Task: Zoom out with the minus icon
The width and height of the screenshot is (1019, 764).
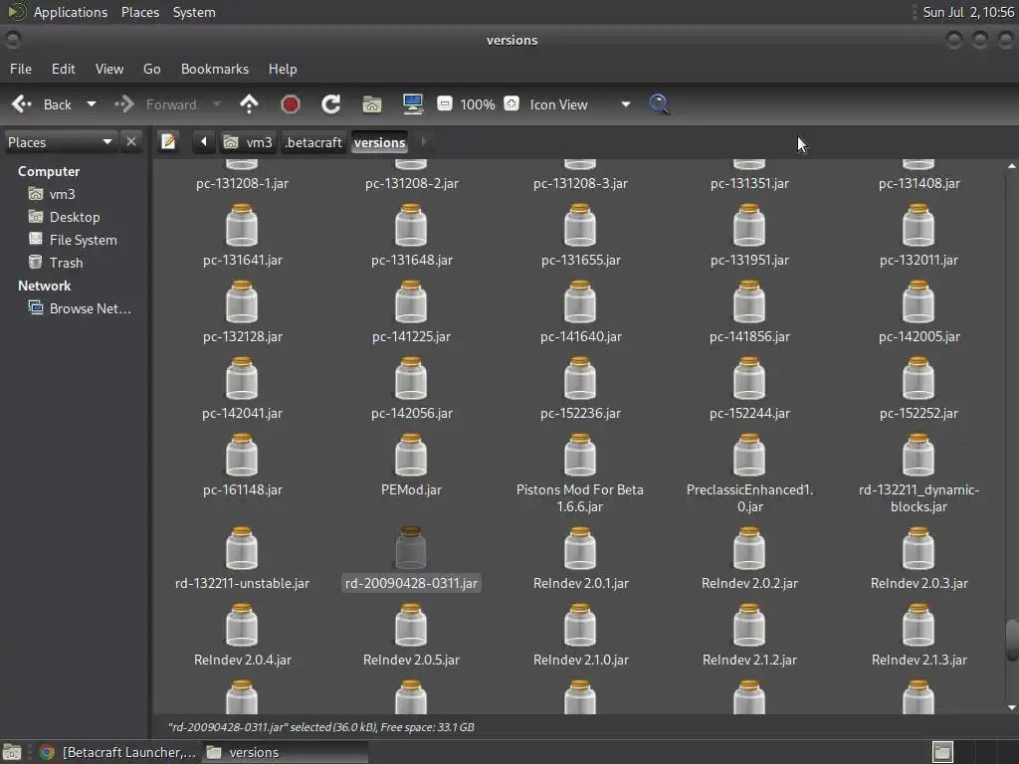Action: [x=445, y=103]
